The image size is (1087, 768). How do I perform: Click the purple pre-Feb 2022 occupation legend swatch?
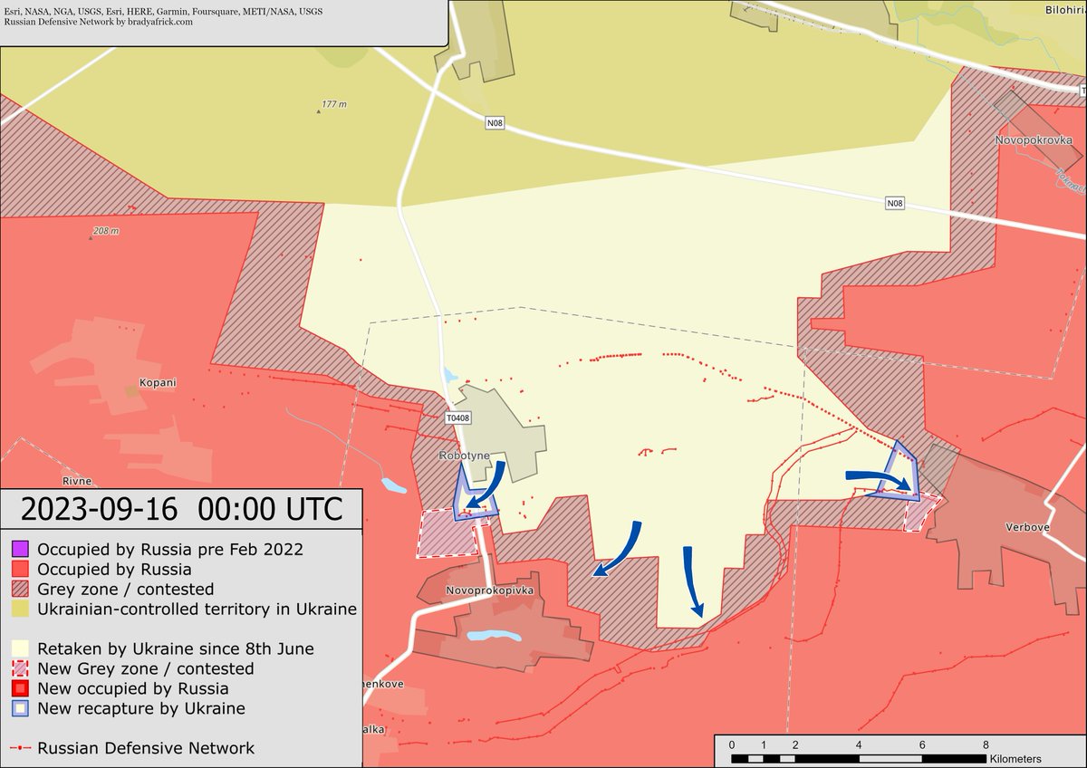click(20, 549)
